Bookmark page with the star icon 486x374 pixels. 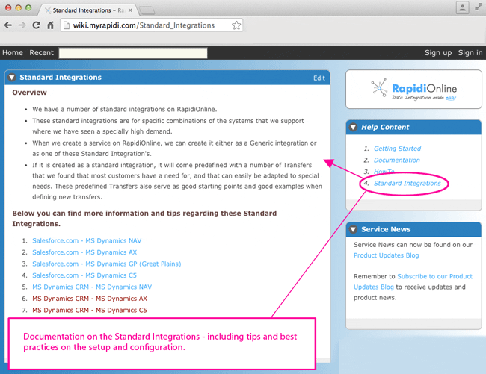coord(236,25)
